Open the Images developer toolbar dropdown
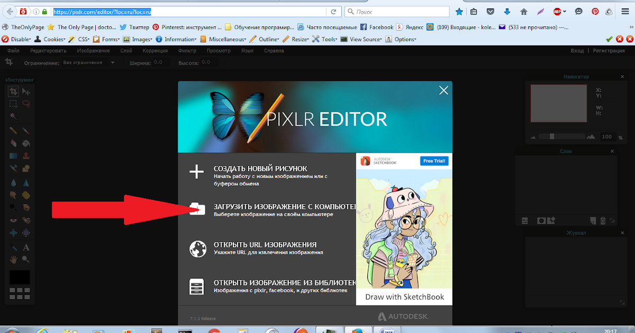The width and height of the screenshot is (635, 333). (139, 39)
